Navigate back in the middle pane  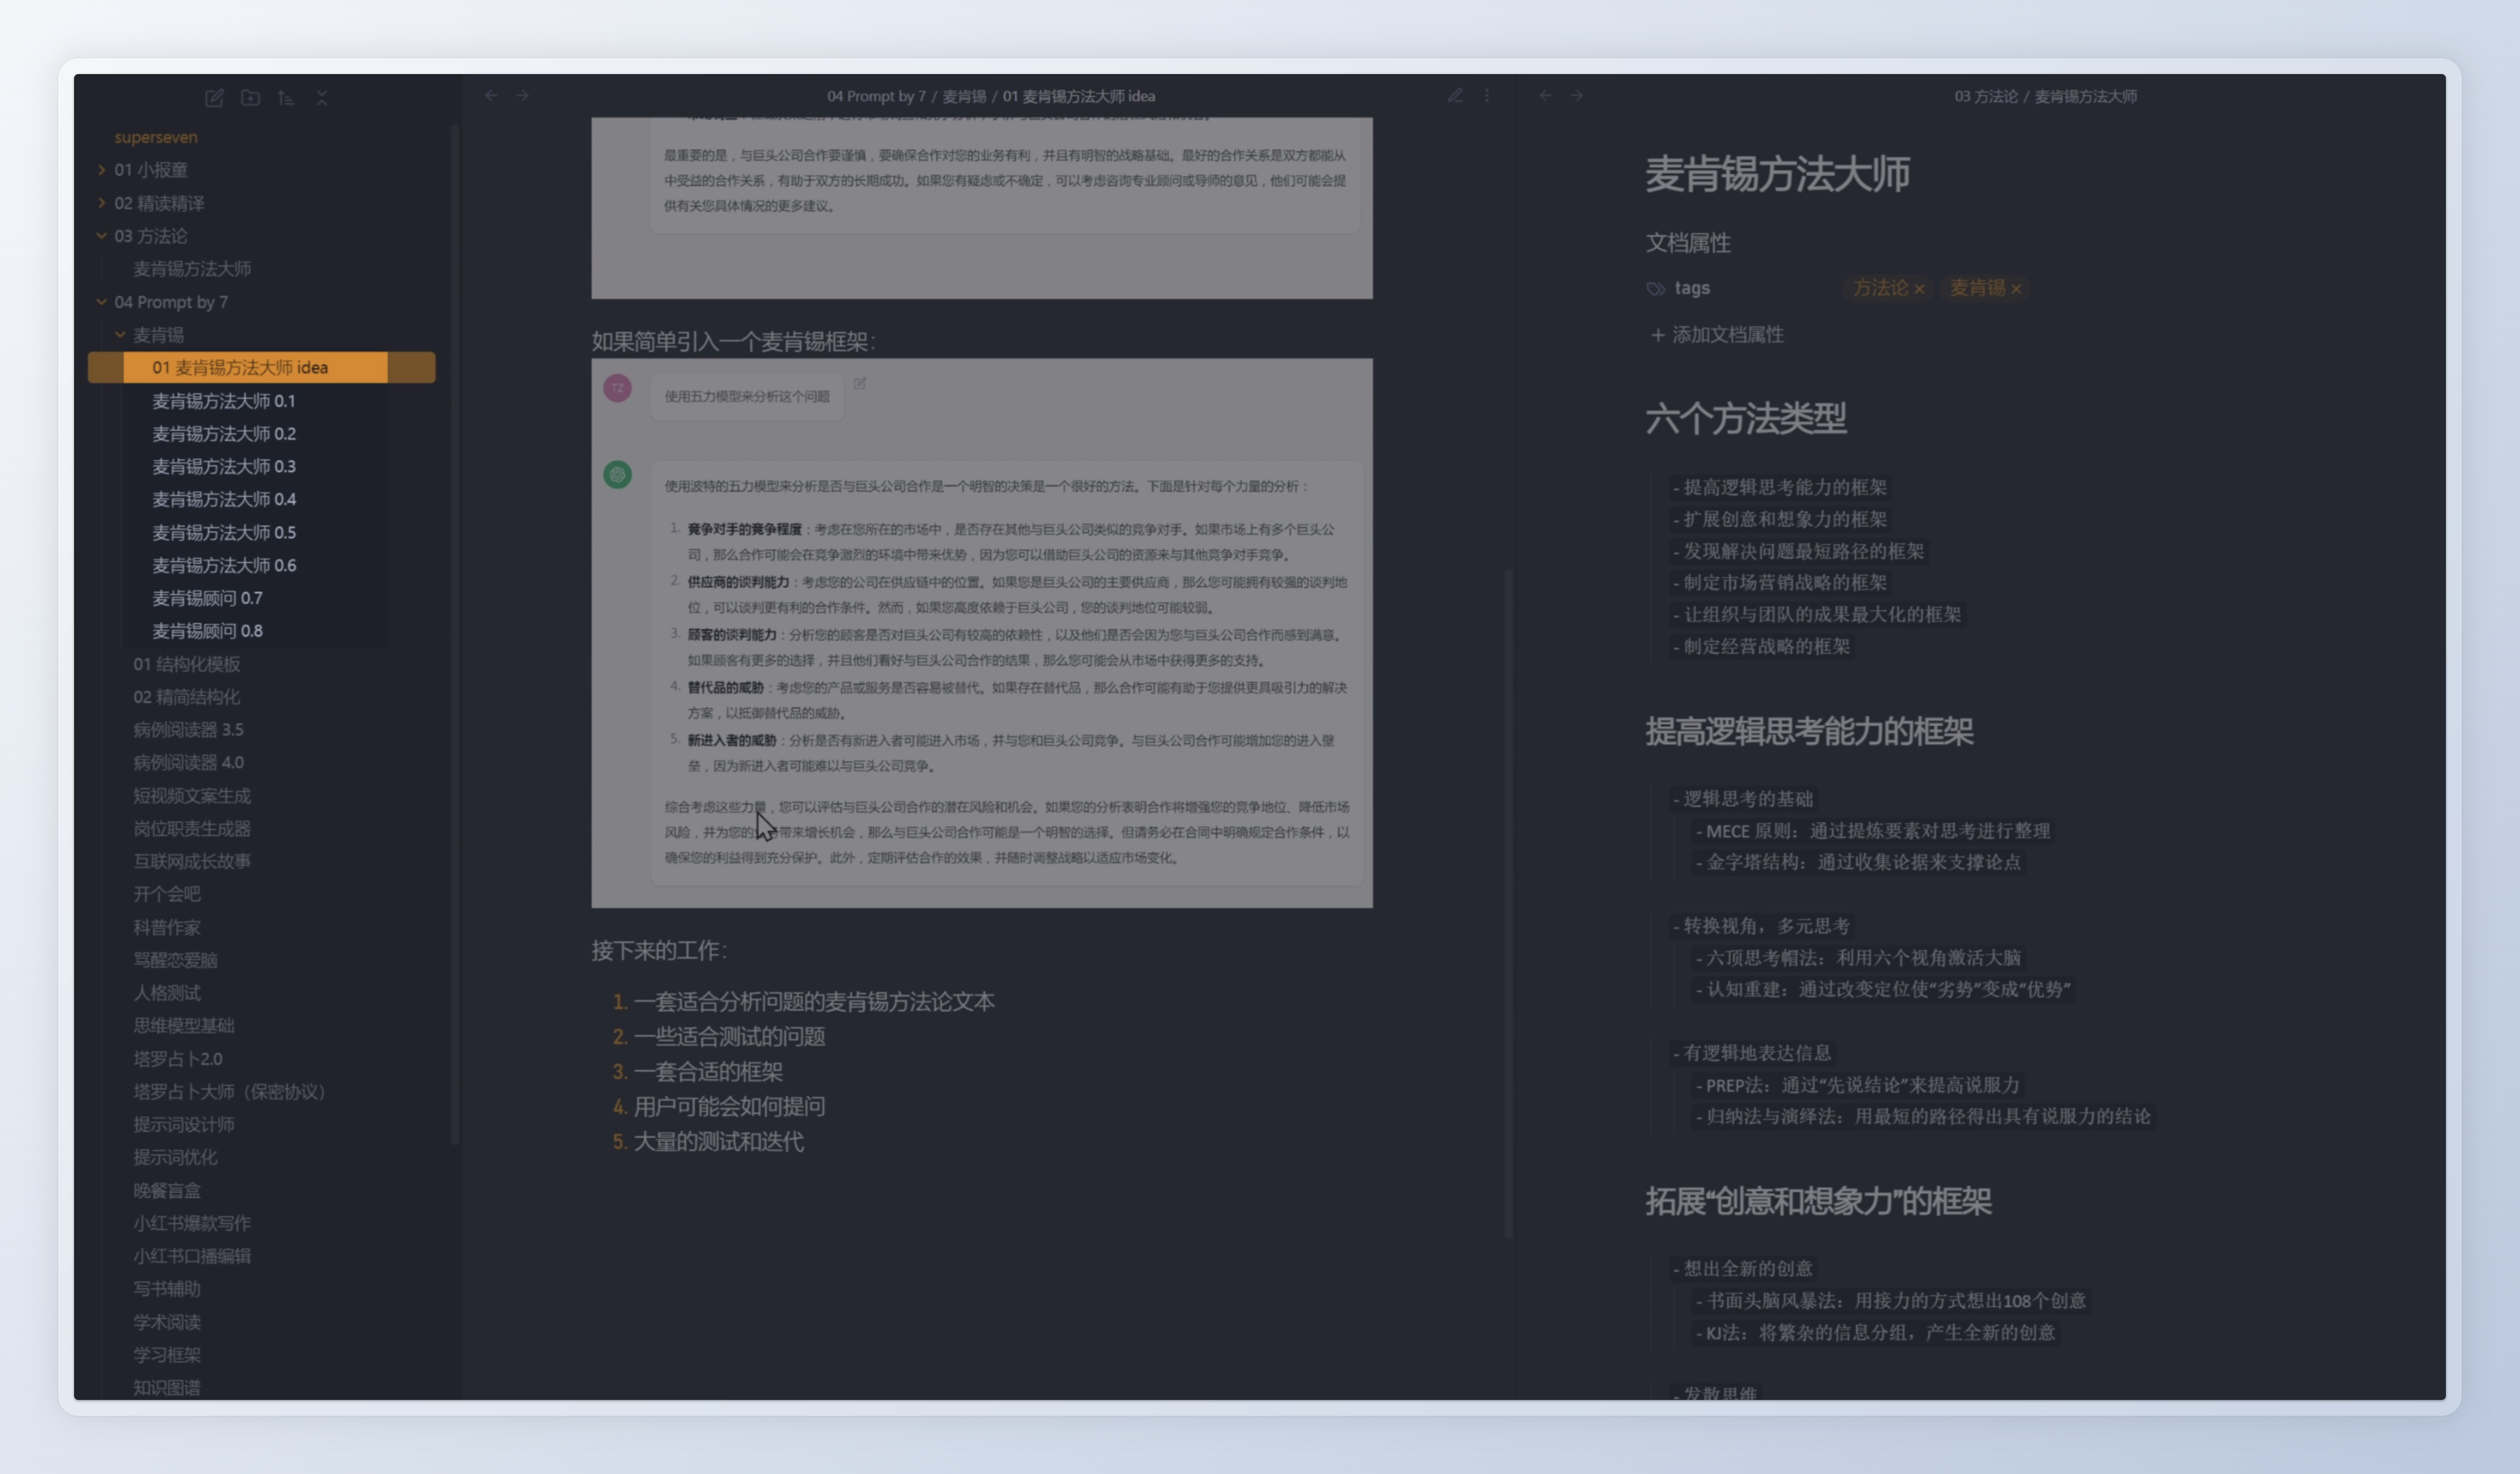click(491, 95)
